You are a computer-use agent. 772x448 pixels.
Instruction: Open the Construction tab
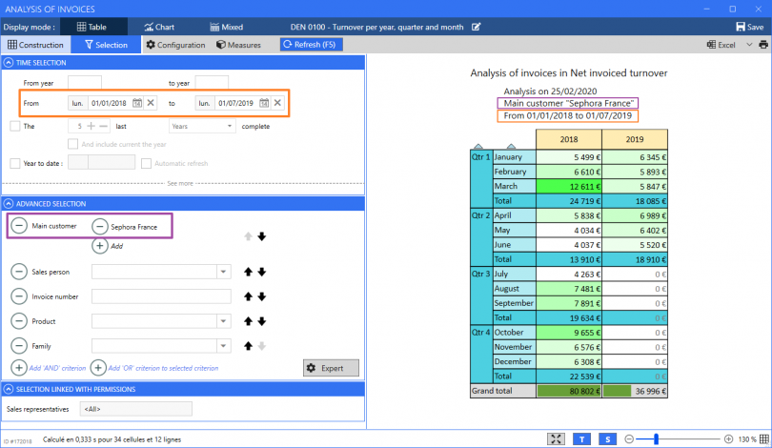(x=35, y=45)
